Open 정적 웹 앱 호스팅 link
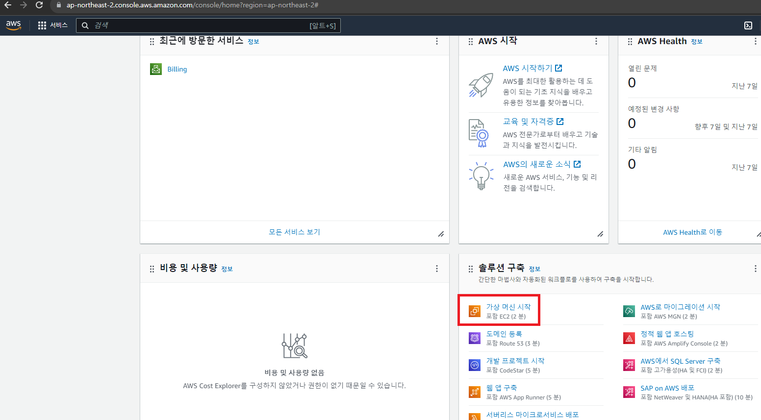 [x=667, y=334]
